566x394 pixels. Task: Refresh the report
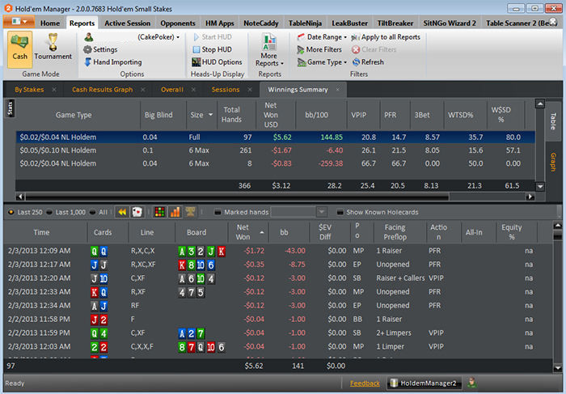point(368,62)
